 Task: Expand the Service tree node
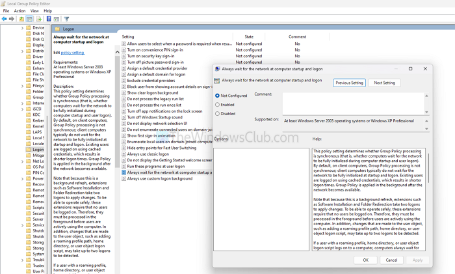point(22,225)
